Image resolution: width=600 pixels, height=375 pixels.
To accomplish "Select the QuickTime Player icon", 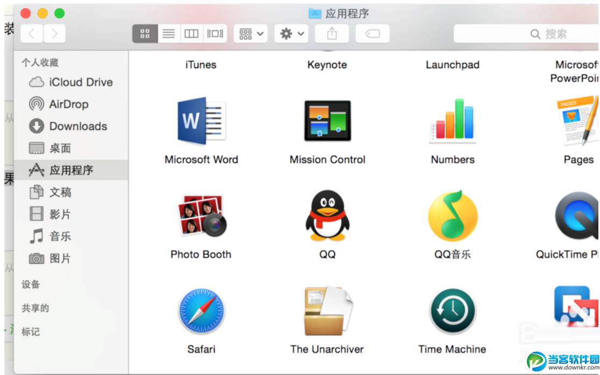I will coord(577,216).
